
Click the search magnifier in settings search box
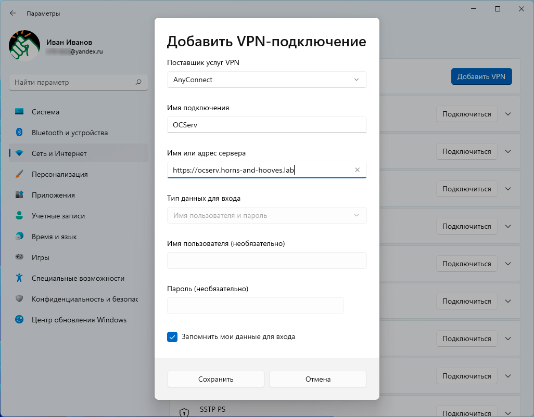[x=138, y=82]
